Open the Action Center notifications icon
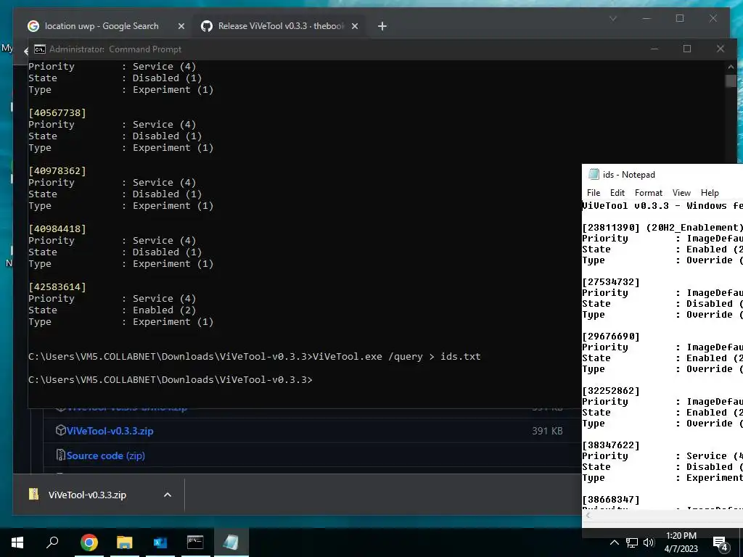743x557 pixels. (720, 543)
